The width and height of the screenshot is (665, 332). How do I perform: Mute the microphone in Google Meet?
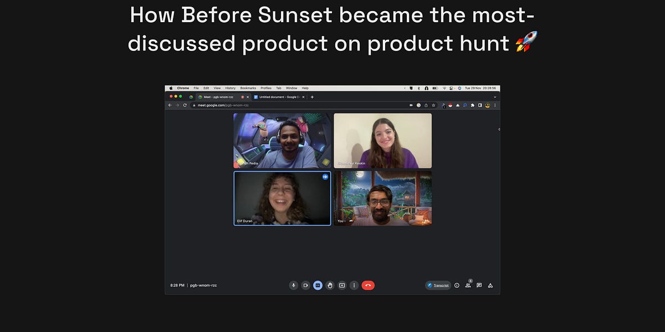tap(293, 285)
